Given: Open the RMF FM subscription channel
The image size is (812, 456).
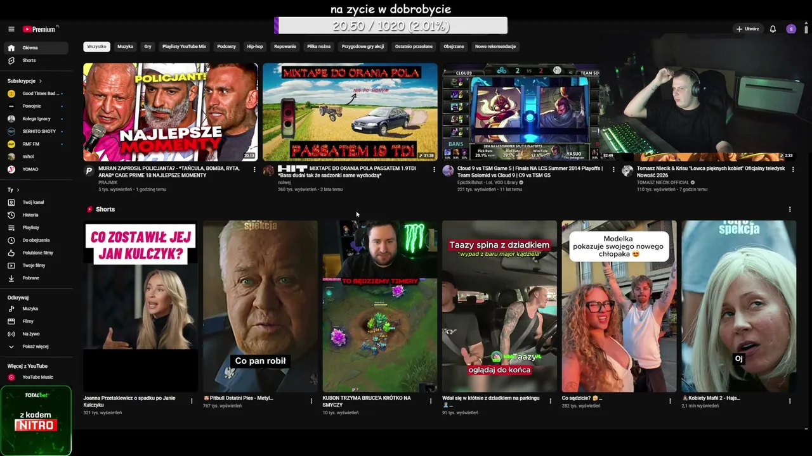Looking at the screenshot, I should (x=36, y=144).
